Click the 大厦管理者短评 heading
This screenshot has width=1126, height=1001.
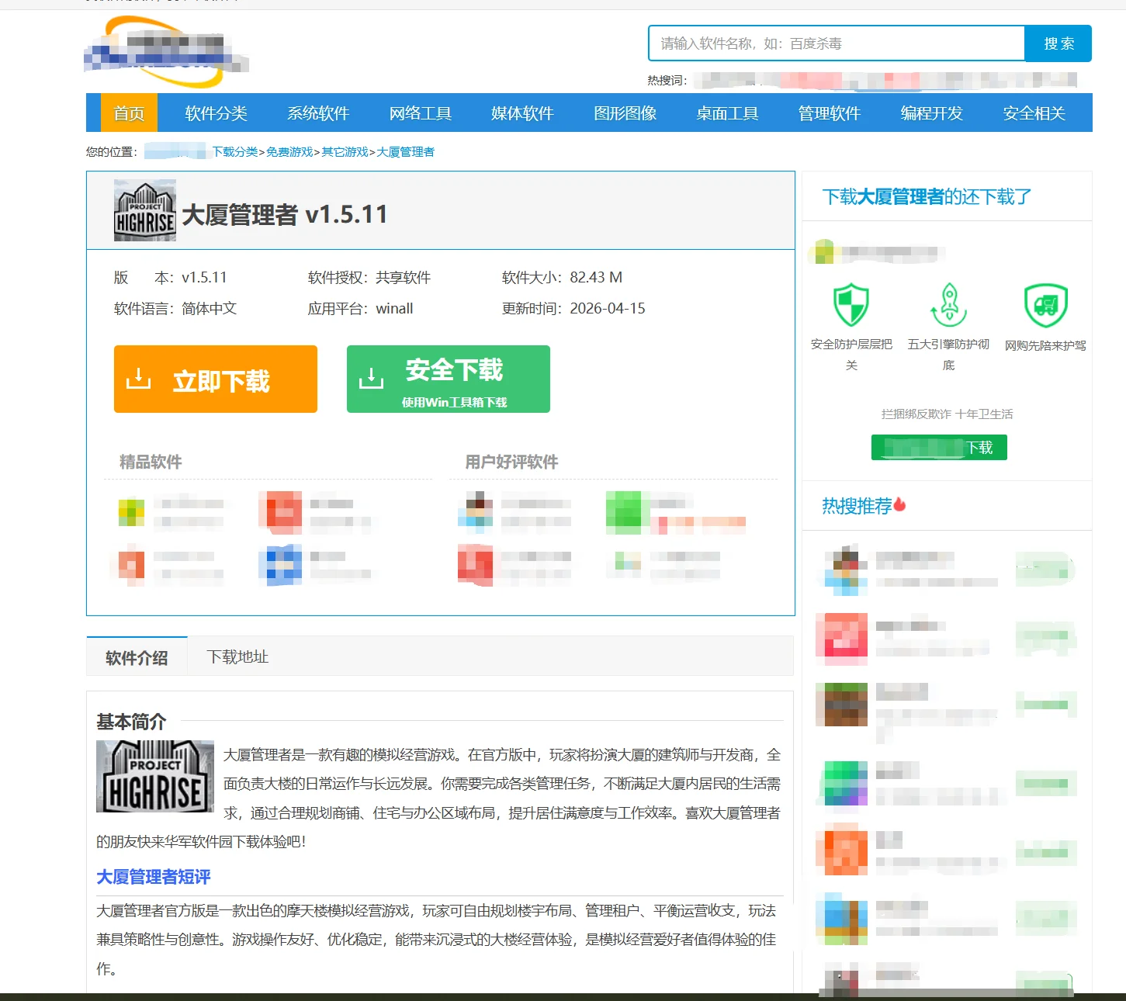click(154, 877)
